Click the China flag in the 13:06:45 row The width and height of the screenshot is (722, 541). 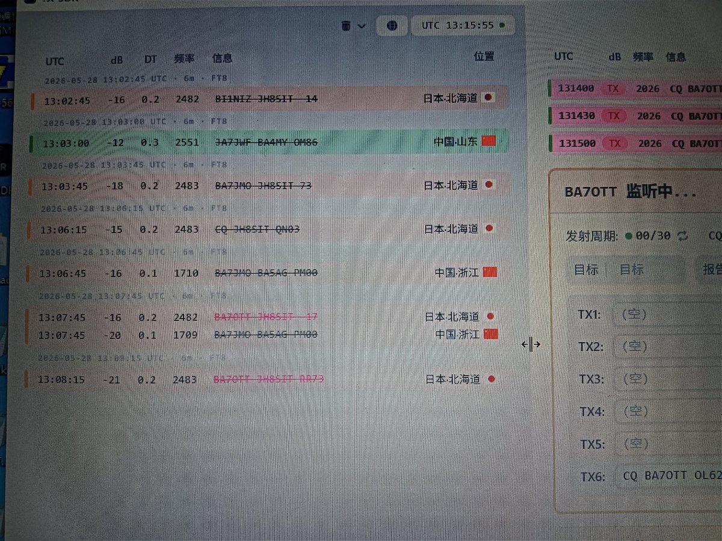coord(490,272)
